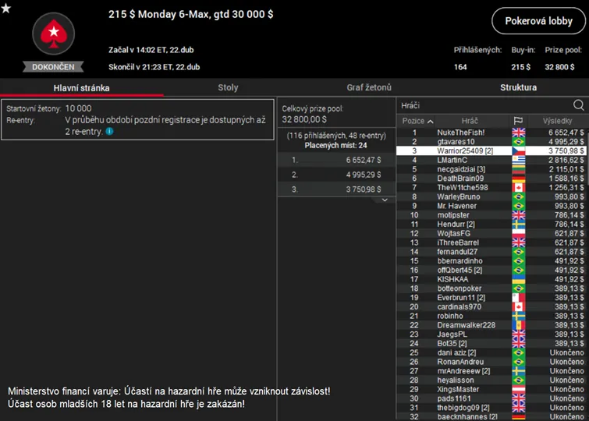The image size is (589, 421).
Task: Click the PokerStars red spade logo
Action: click(53, 34)
